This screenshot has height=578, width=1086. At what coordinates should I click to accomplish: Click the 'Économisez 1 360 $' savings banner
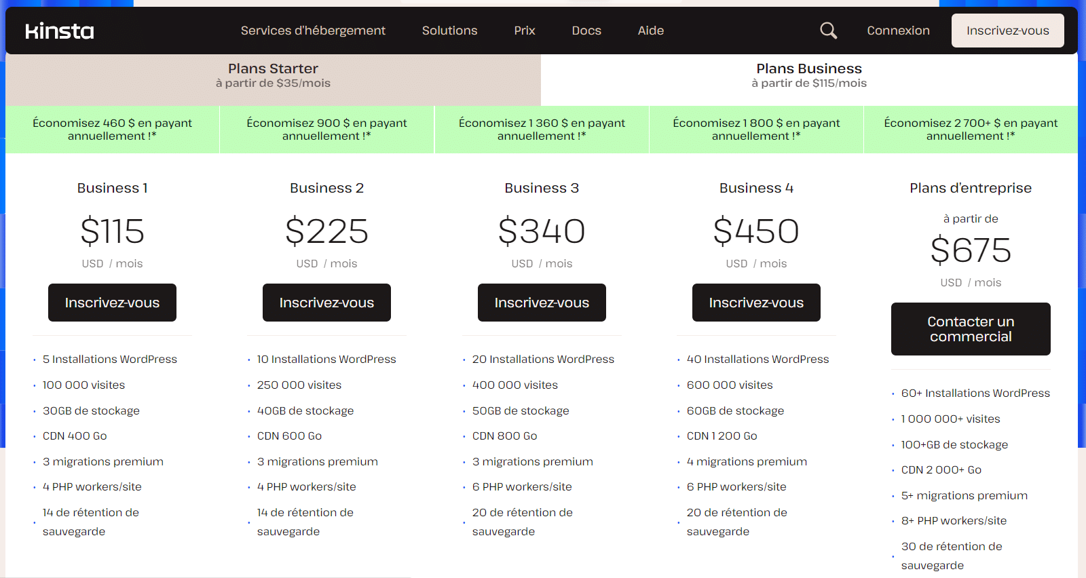tap(542, 130)
